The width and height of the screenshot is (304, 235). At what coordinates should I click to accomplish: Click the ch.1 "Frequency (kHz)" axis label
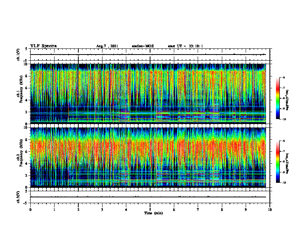point(21,89)
